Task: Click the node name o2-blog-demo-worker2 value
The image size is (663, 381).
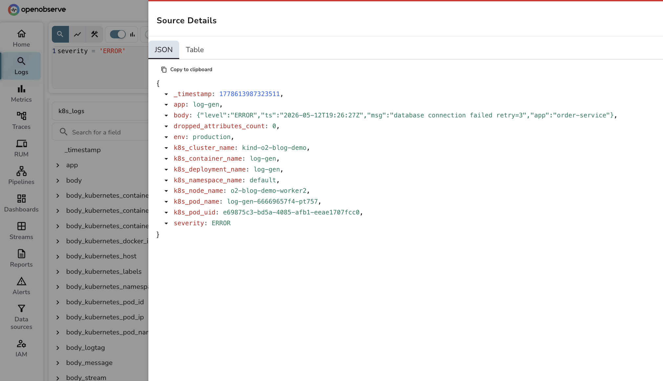Action: tap(268, 191)
